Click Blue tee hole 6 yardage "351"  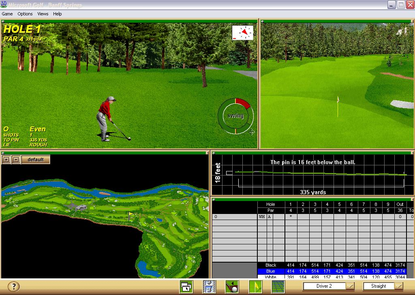(x=351, y=271)
